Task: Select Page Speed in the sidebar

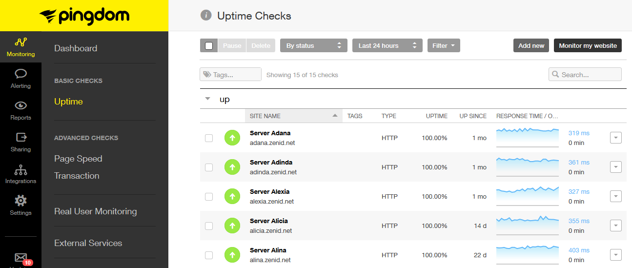Action: coord(78,159)
